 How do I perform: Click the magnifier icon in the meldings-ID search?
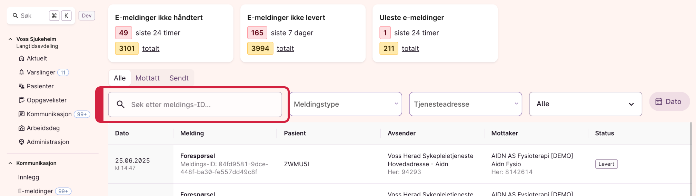click(x=120, y=104)
